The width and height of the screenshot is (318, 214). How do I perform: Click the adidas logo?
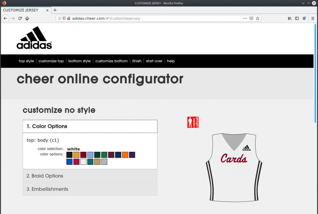coord(34,38)
